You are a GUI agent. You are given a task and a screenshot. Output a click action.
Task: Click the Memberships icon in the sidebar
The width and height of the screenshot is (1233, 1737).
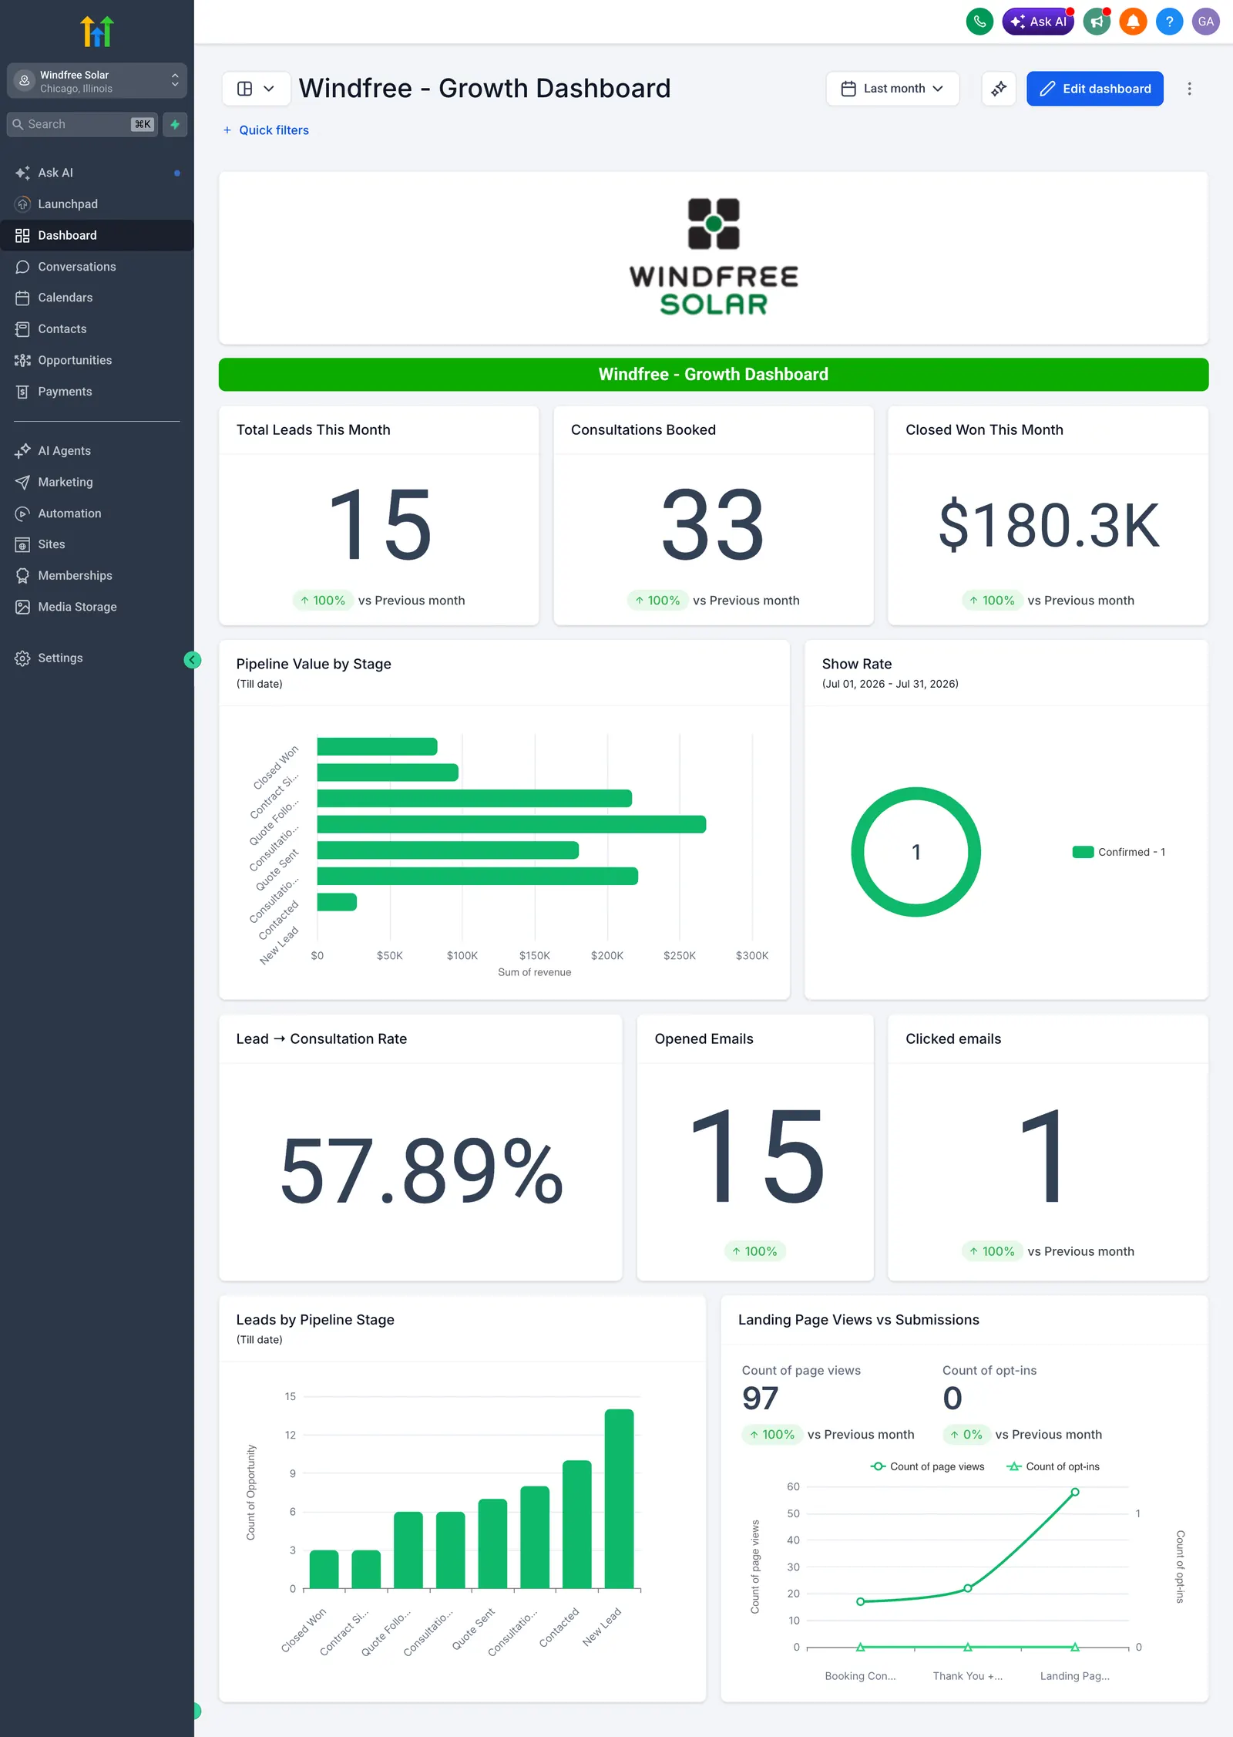pyautogui.click(x=22, y=576)
